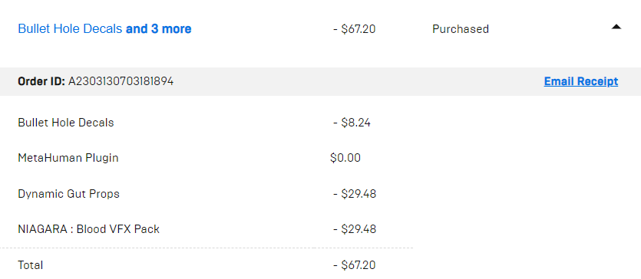The height and width of the screenshot is (279, 641).
Task: Click the Total label at the bottom
Action: click(x=31, y=265)
